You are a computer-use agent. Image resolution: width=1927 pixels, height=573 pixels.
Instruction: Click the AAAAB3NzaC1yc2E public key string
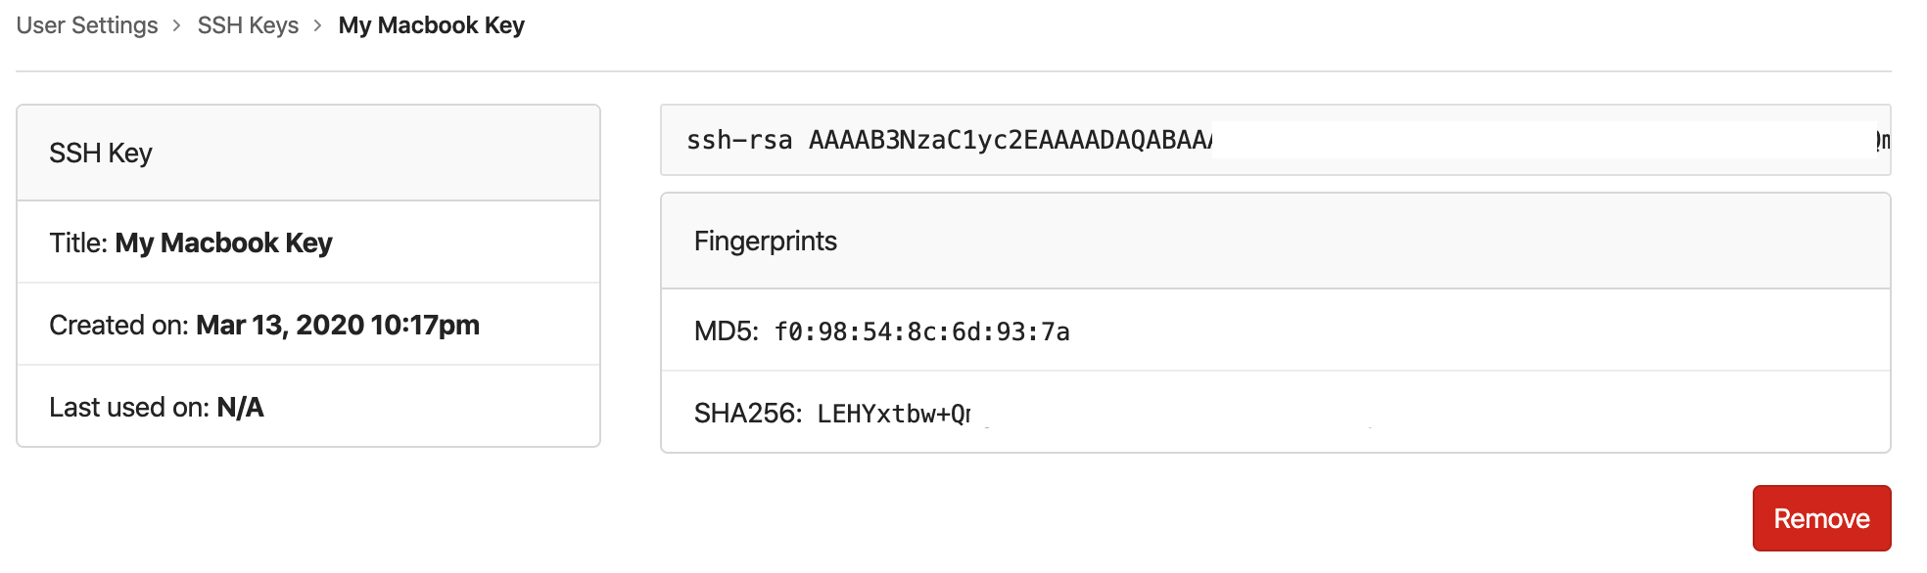pos(1009,141)
